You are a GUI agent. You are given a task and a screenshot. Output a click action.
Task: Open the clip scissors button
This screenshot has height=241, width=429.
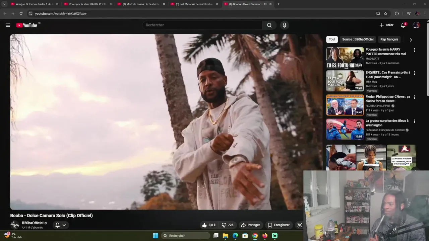[300, 225]
